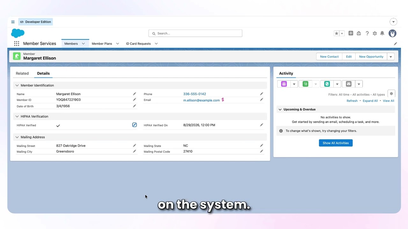Open the Members tab dropdown chevron
408x229 pixels.
(x=84, y=44)
